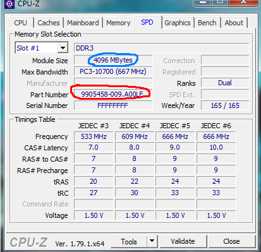
Task: Click the Part Number label
Action: point(49,95)
